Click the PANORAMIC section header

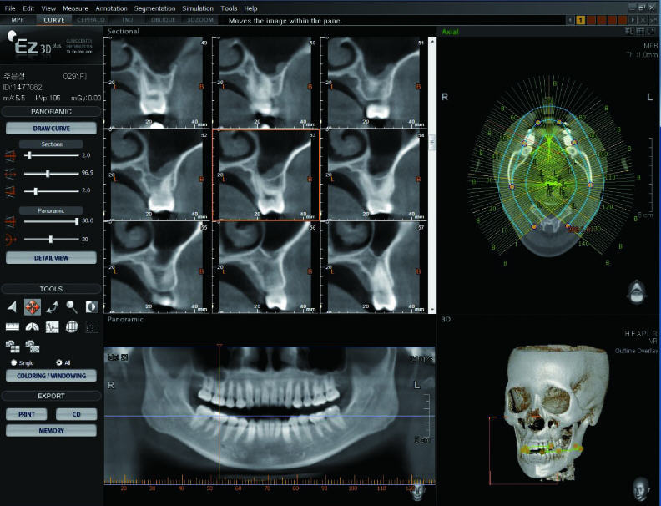pos(51,111)
